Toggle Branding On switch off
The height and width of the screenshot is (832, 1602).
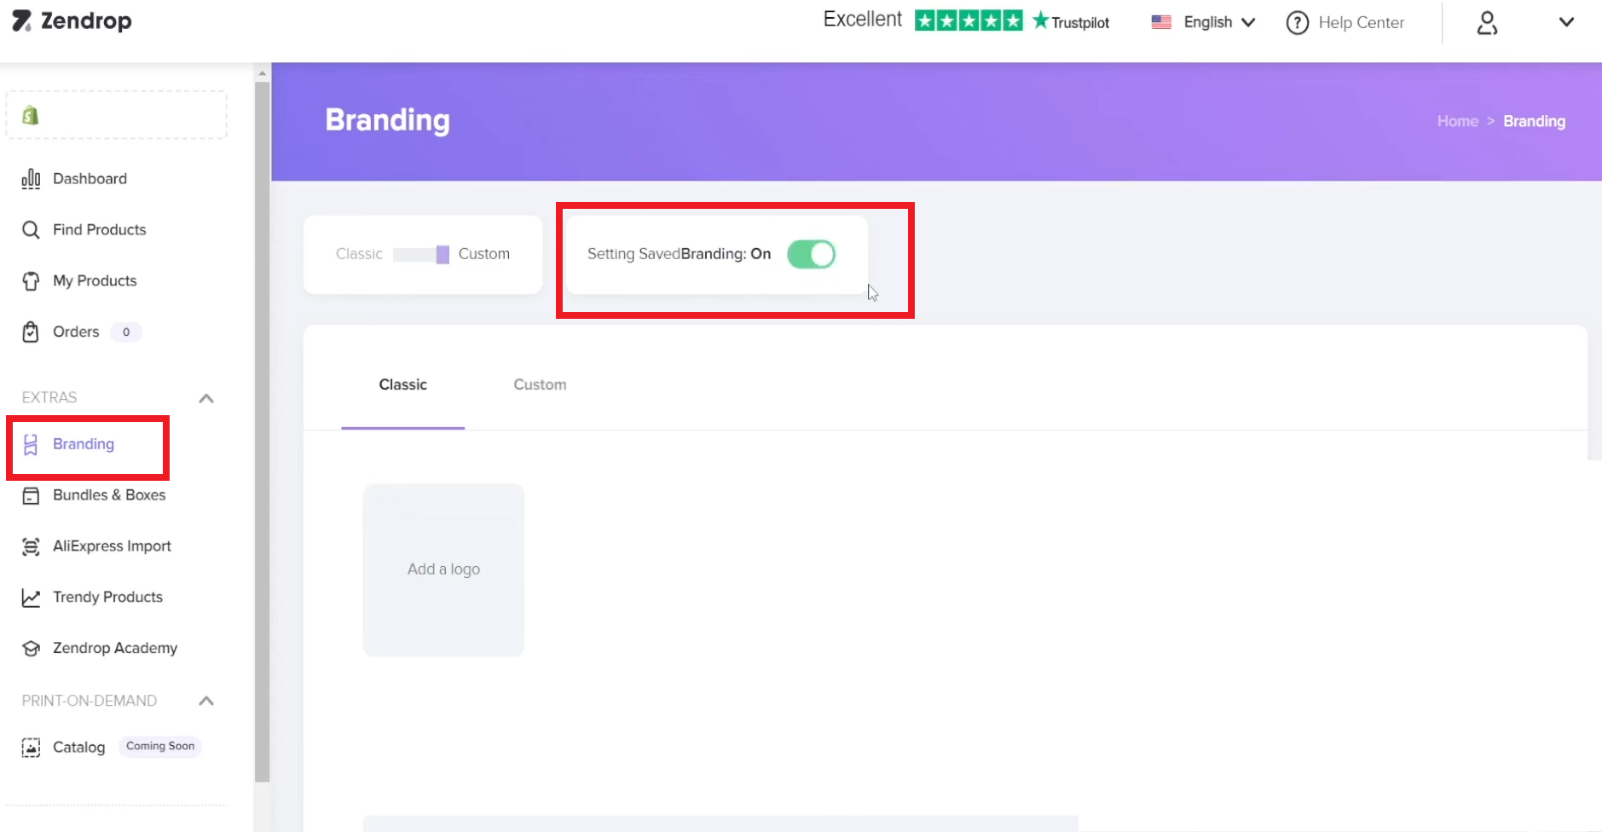click(811, 254)
